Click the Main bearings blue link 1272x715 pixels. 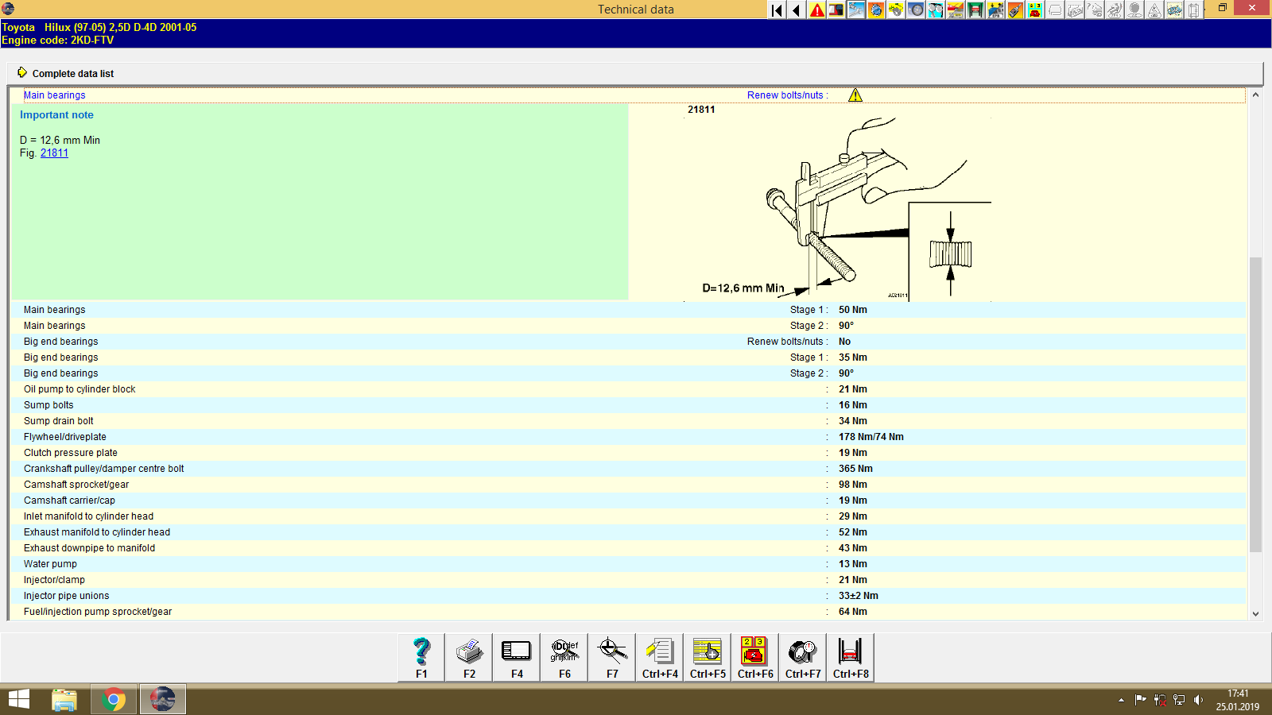55,95
